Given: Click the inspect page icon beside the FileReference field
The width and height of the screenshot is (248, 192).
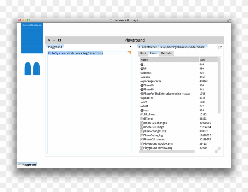Looking at the screenshot, I should [220, 47].
